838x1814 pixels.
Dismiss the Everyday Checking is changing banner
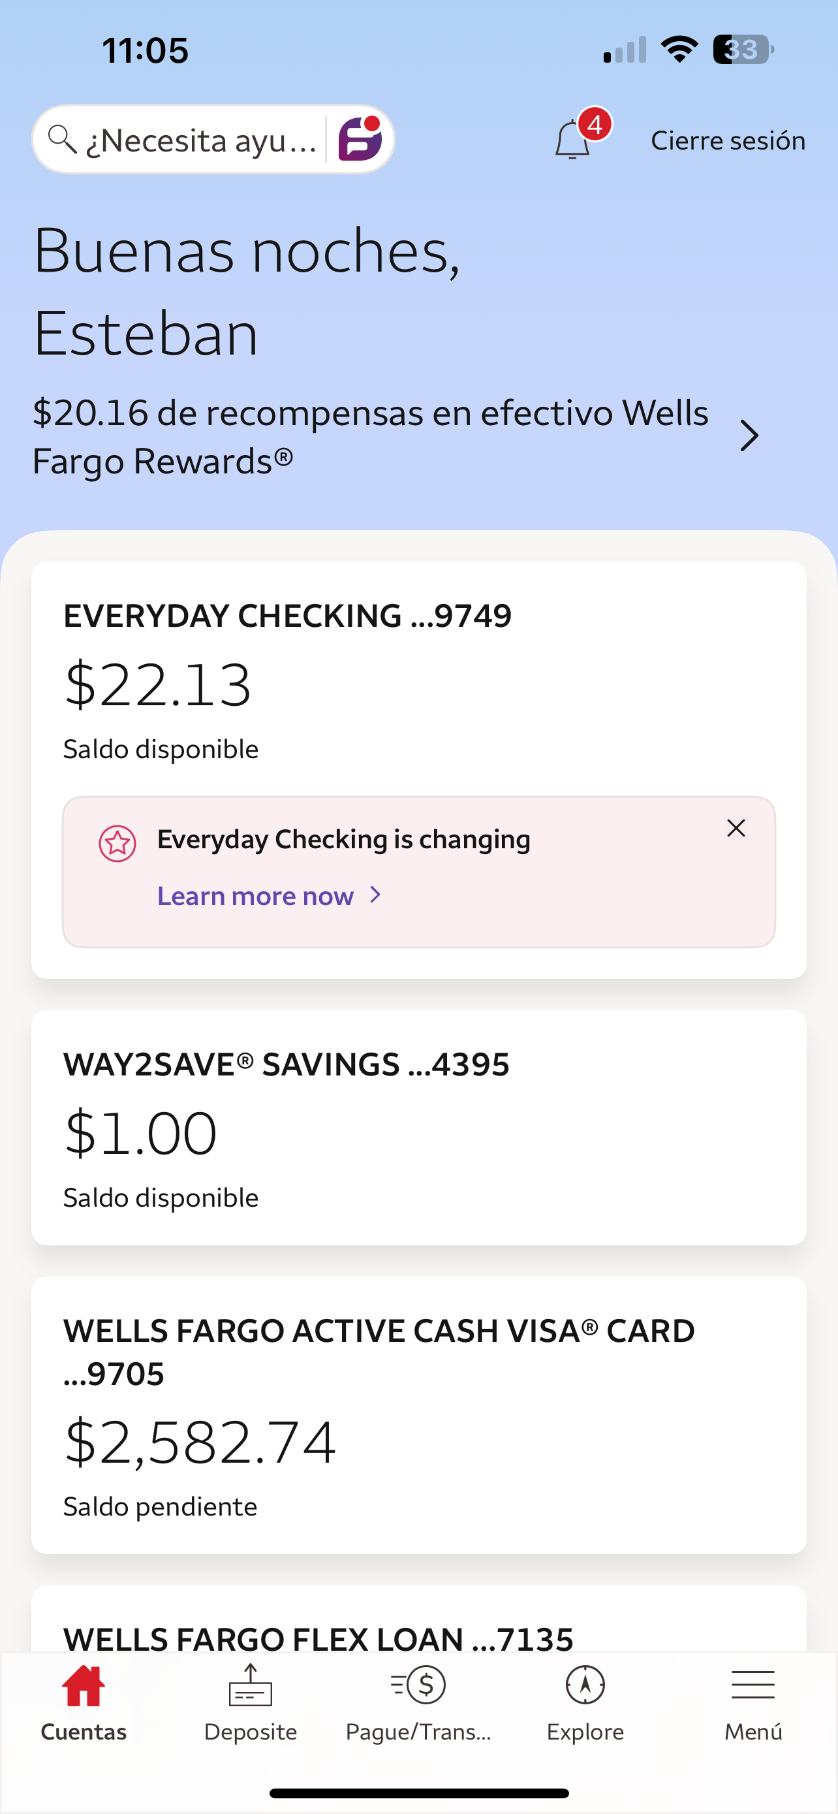[x=736, y=828]
